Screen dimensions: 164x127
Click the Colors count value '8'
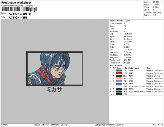click(154, 10)
